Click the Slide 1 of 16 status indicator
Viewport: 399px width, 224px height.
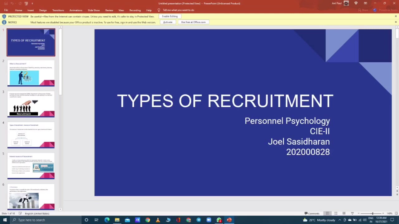[8, 213]
